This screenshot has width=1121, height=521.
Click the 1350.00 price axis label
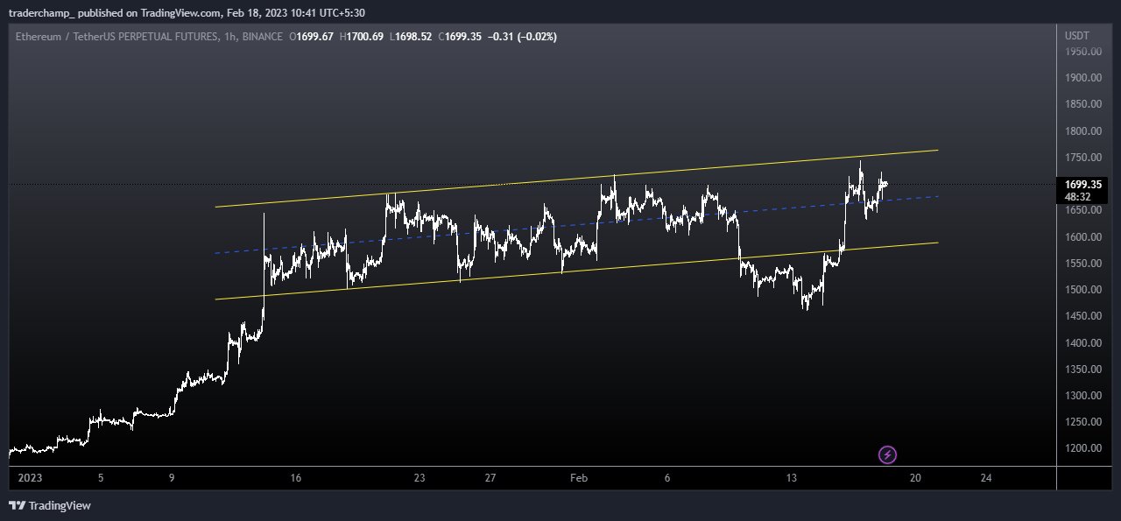(1082, 370)
